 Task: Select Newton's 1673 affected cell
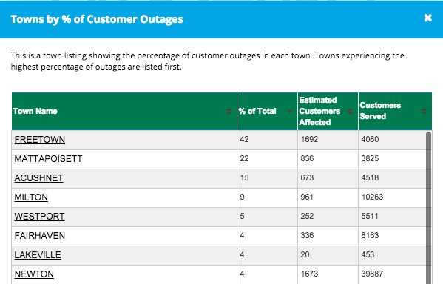328,274
